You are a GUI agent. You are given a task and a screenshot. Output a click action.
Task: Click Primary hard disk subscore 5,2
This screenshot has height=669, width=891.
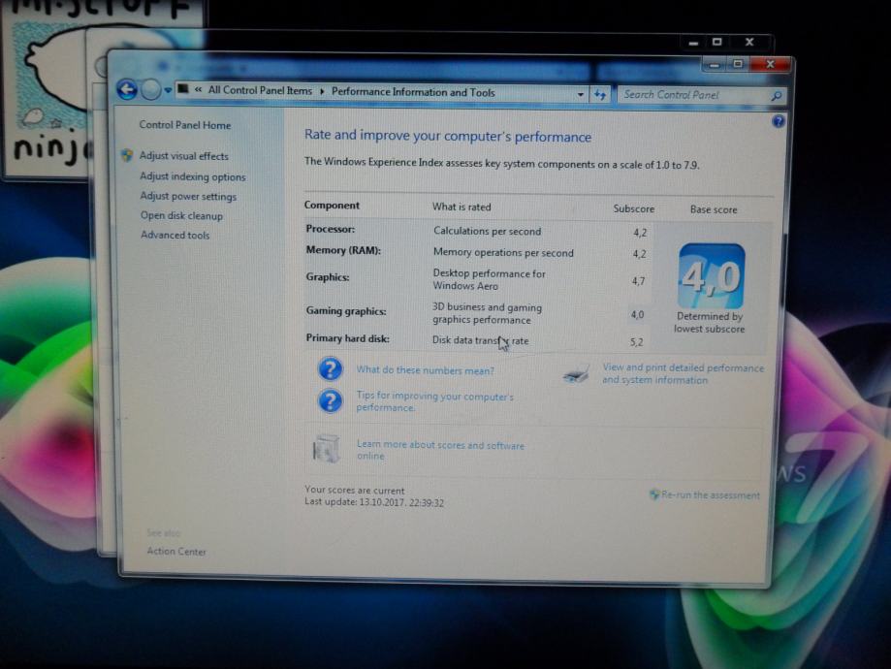click(636, 342)
